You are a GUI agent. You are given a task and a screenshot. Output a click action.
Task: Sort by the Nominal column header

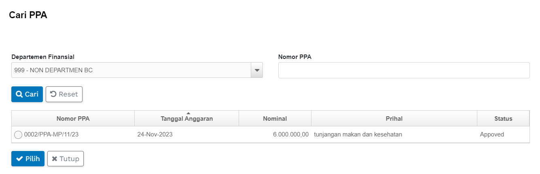(275, 119)
